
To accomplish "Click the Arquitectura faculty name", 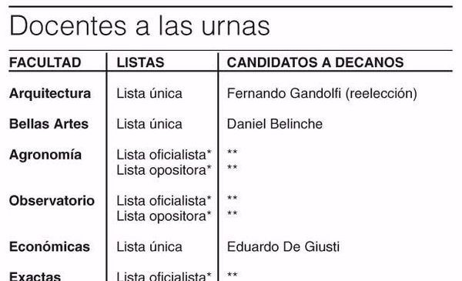I will 50,94.
